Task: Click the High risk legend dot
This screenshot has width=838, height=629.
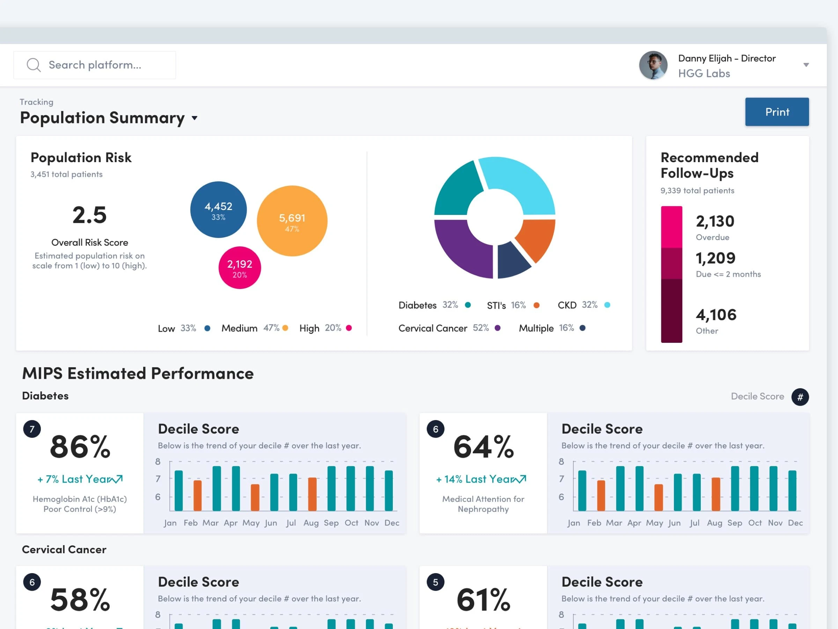Action: click(349, 328)
